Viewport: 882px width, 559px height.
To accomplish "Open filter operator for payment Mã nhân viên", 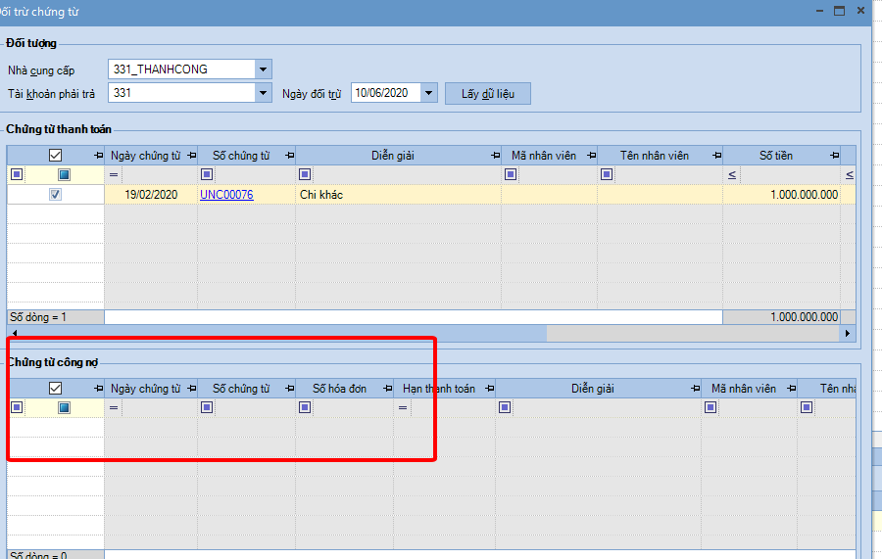I will tap(511, 174).
